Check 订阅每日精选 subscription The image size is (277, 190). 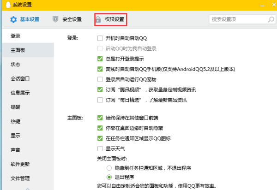click(100, 100)
